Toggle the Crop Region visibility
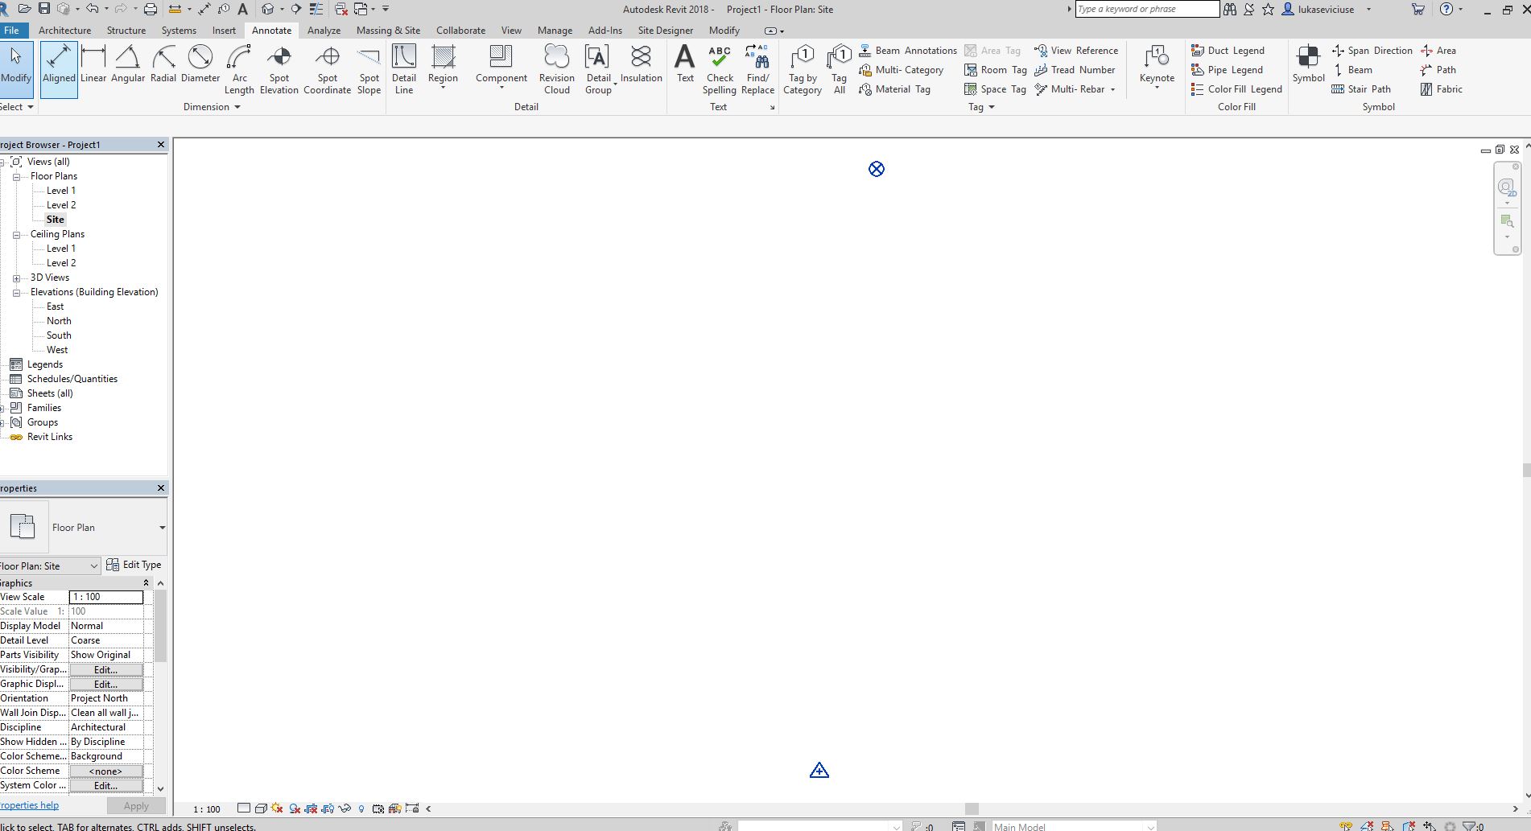Viewport: 1531px width, 831px height. 326,808
